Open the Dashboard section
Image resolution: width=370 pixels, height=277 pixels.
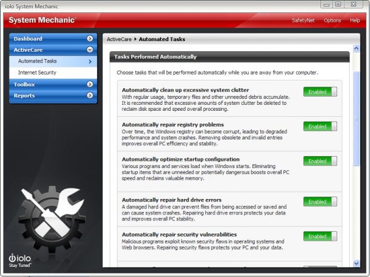pyautogui.click(x=53, y=39)
